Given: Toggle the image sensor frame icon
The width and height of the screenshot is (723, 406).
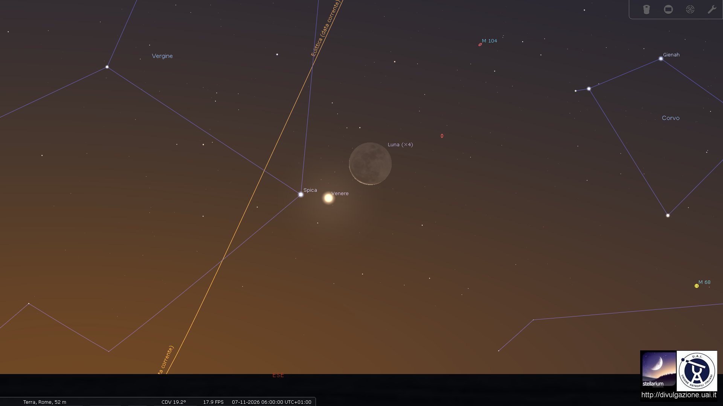Looking at the screenshot, I should click(x=668, y=9).
